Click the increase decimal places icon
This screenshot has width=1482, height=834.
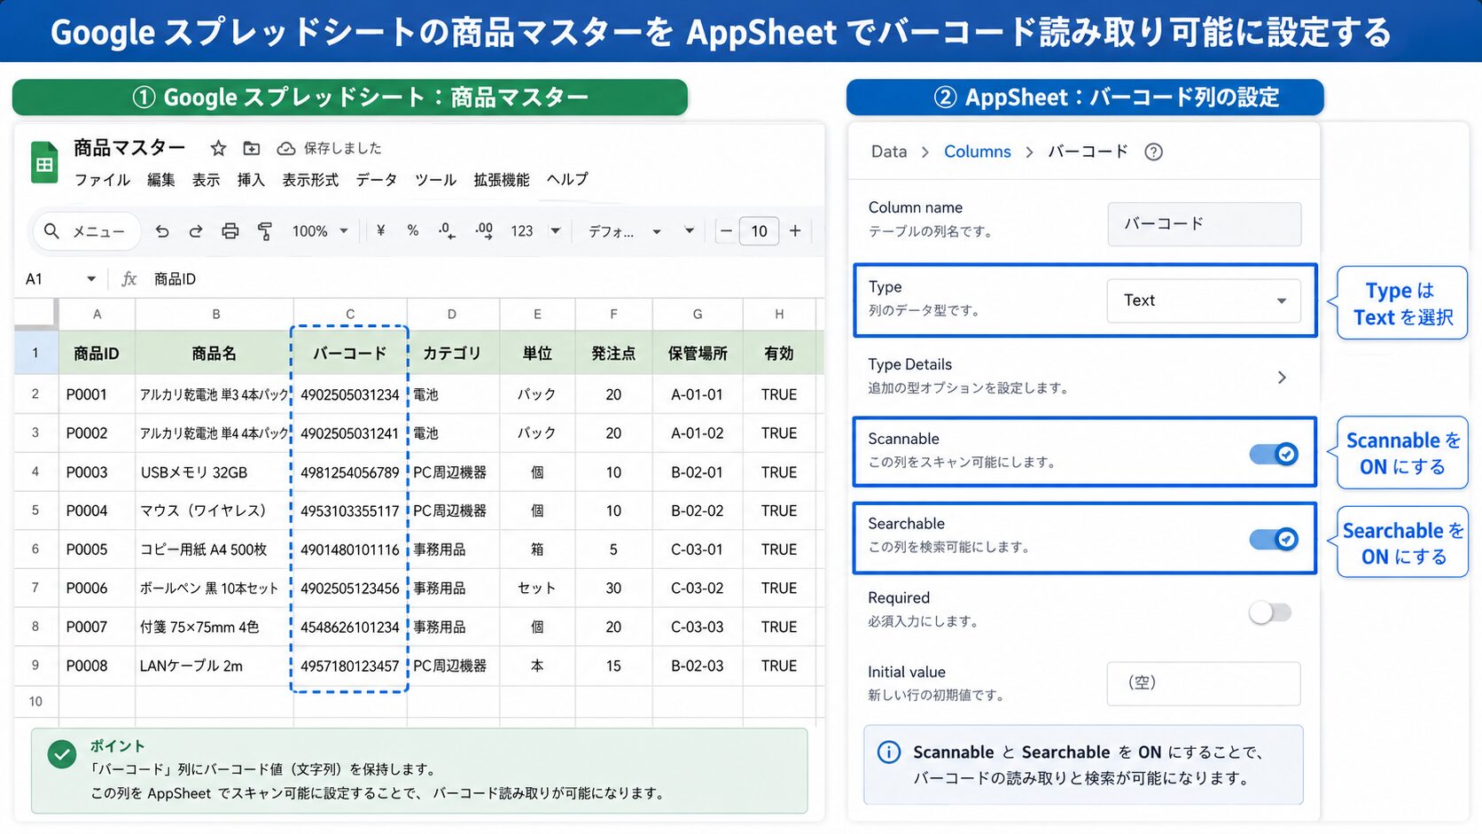484,230
